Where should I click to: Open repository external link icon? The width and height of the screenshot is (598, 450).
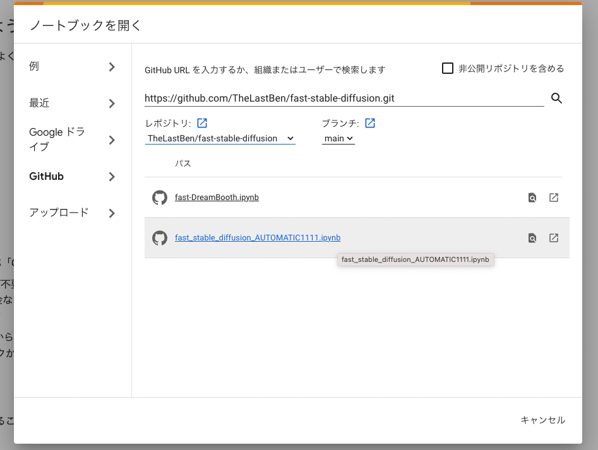coord(202,123)
